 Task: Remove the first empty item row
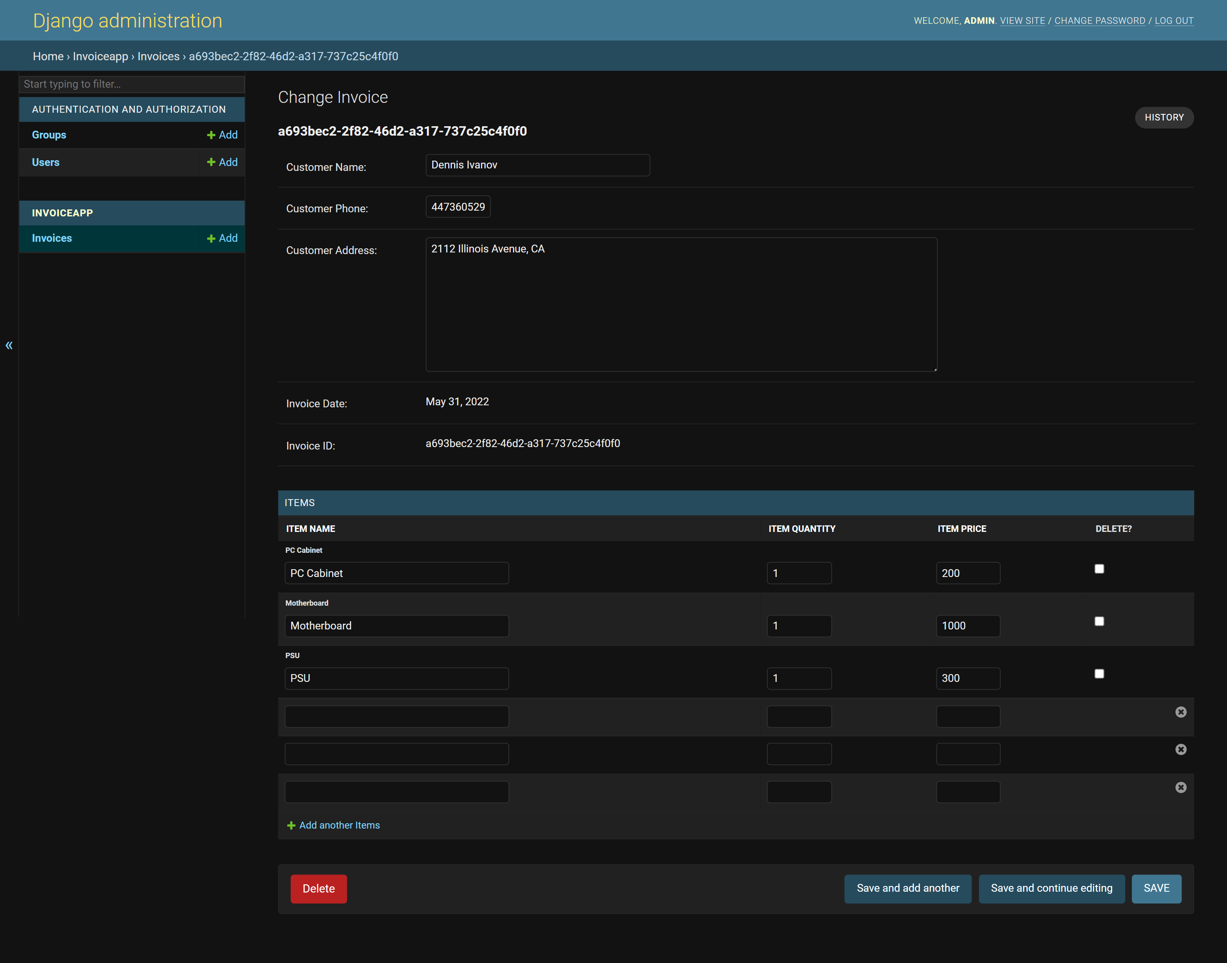click(1181, 711)
